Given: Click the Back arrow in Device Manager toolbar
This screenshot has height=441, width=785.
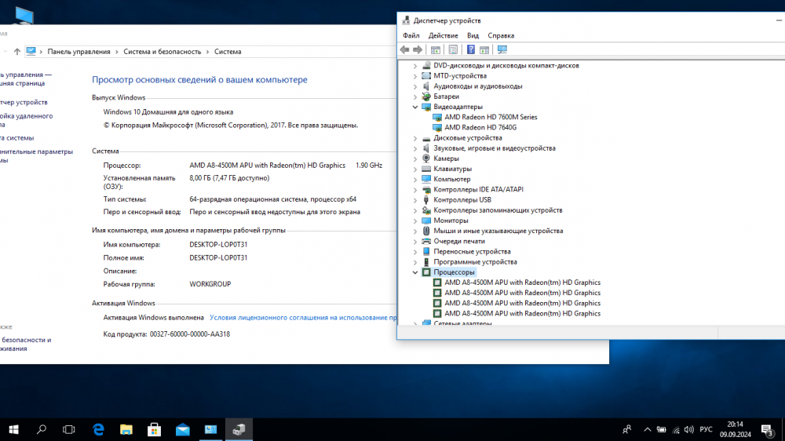Looking at the screenshot, I should [404, 49].
